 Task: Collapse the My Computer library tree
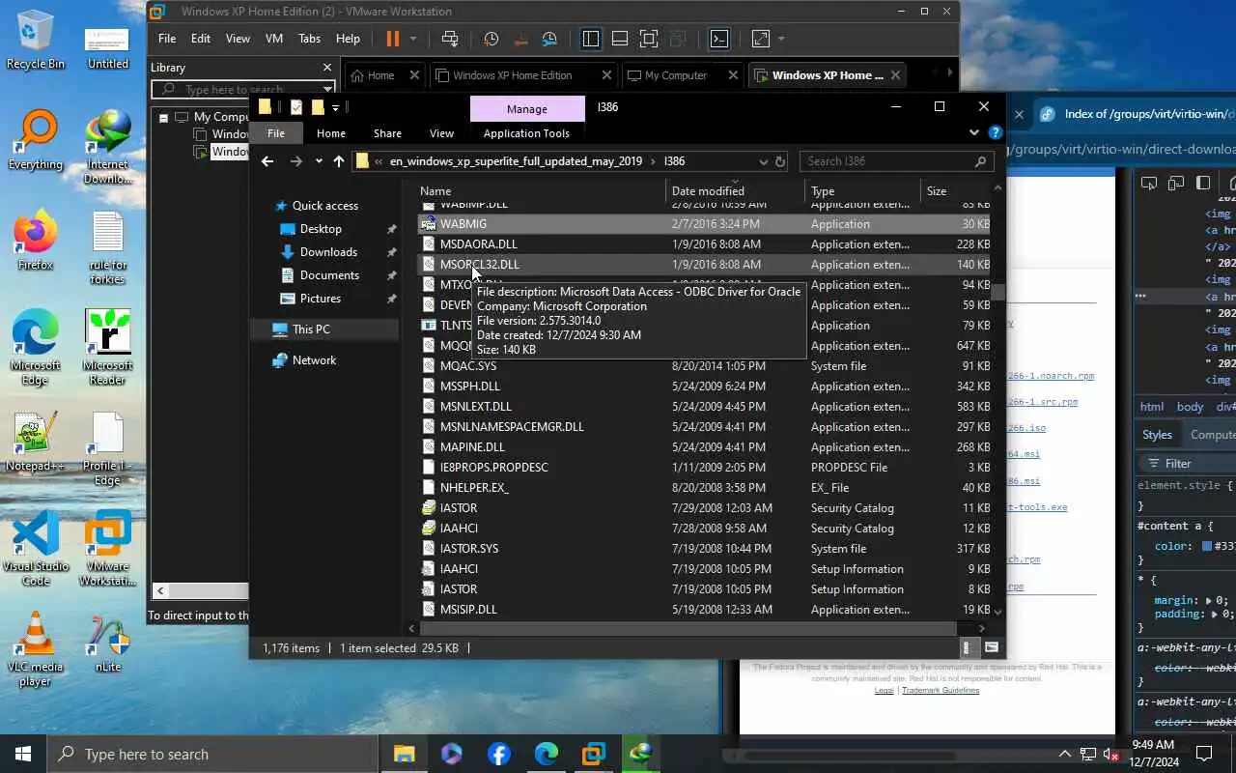(x=163, y=117)
